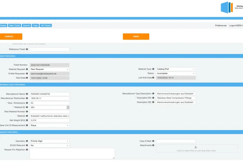Screen dimensions: 243x162
Task: Open the Help tab
Action: point(35,26)
